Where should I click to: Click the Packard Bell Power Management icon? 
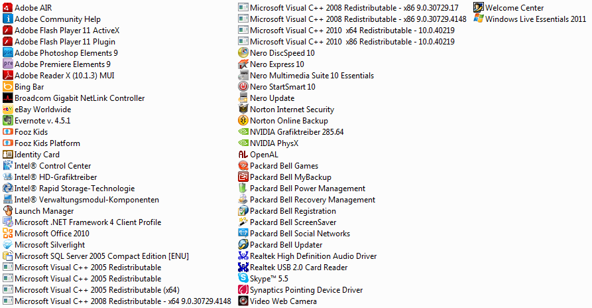[243, 189]
